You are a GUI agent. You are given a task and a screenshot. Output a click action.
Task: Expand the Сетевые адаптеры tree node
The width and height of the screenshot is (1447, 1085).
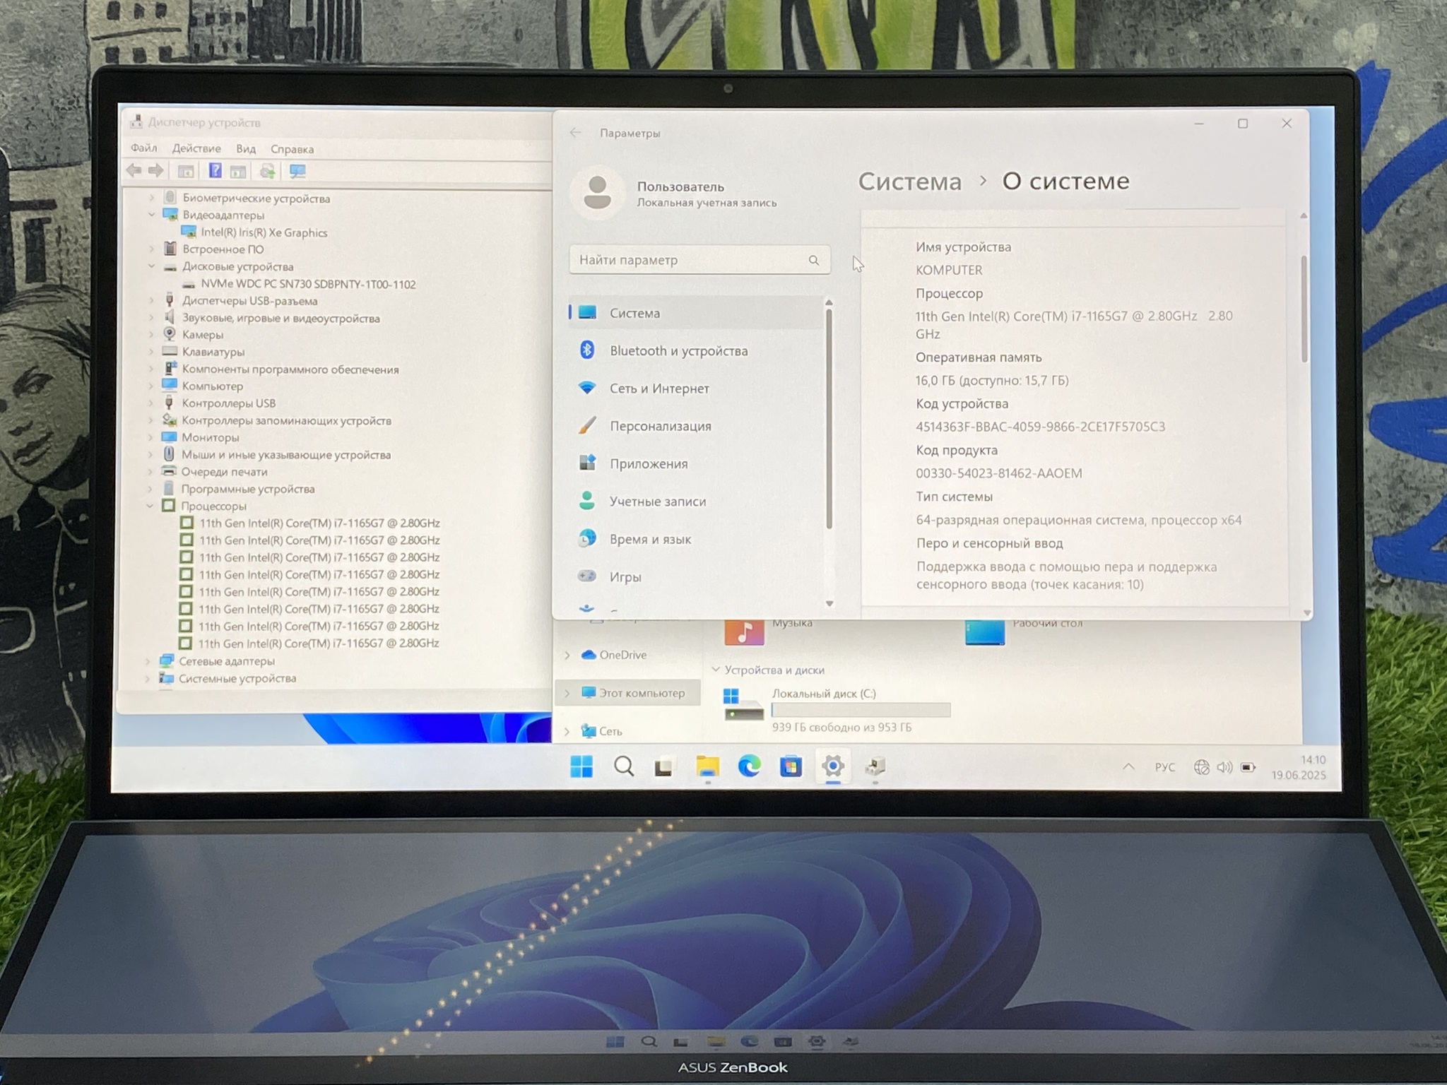click(148, 661)
